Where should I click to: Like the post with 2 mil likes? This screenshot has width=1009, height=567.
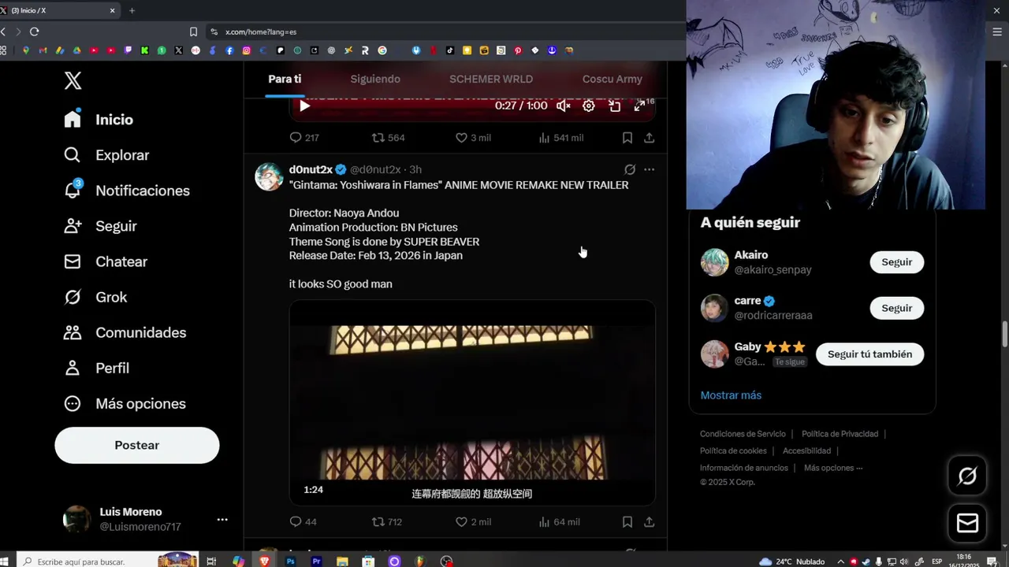tap(473, 522)
